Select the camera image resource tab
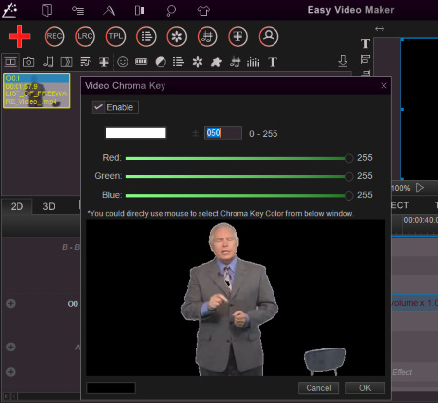438x403 pixels. pos(28,62)
